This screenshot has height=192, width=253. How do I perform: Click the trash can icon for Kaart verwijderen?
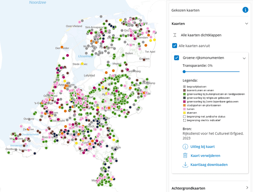point(185,155)
